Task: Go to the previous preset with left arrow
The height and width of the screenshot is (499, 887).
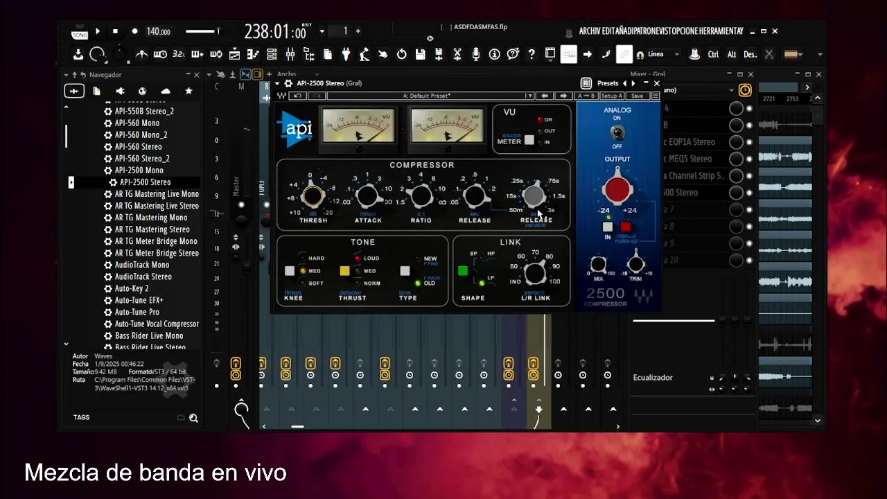Action: [625, 83]
